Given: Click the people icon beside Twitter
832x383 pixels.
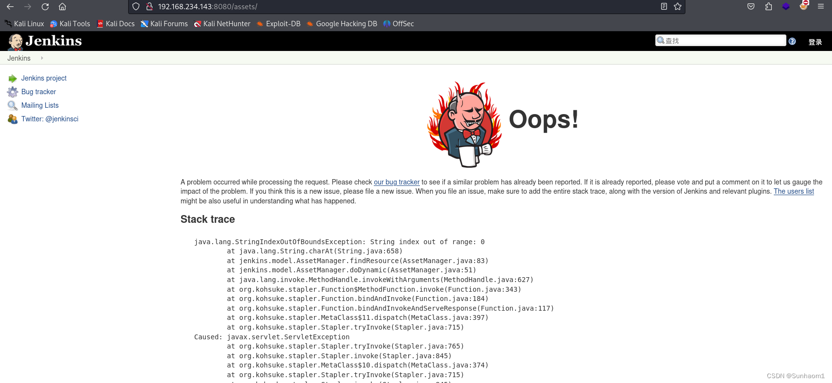Looking at the screenshot, I should tap(13, 119).
